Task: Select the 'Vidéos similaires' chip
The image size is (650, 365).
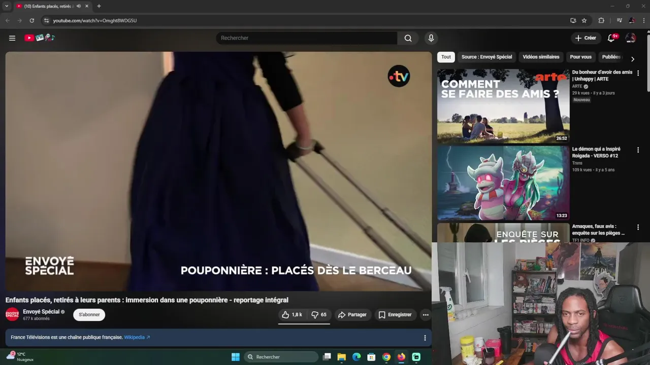Action: pos(541,57)
